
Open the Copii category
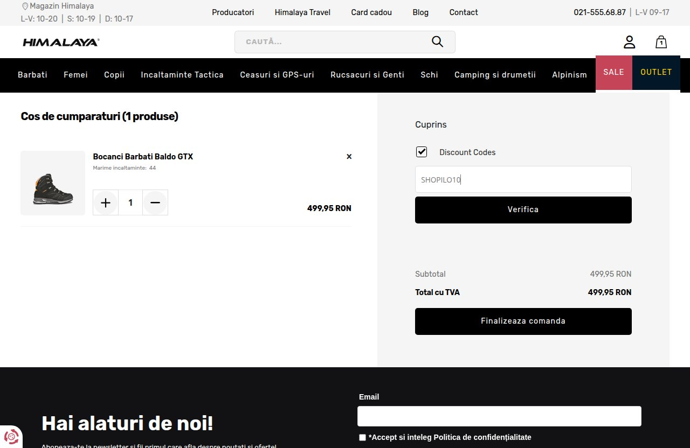(x=114, y=75)
